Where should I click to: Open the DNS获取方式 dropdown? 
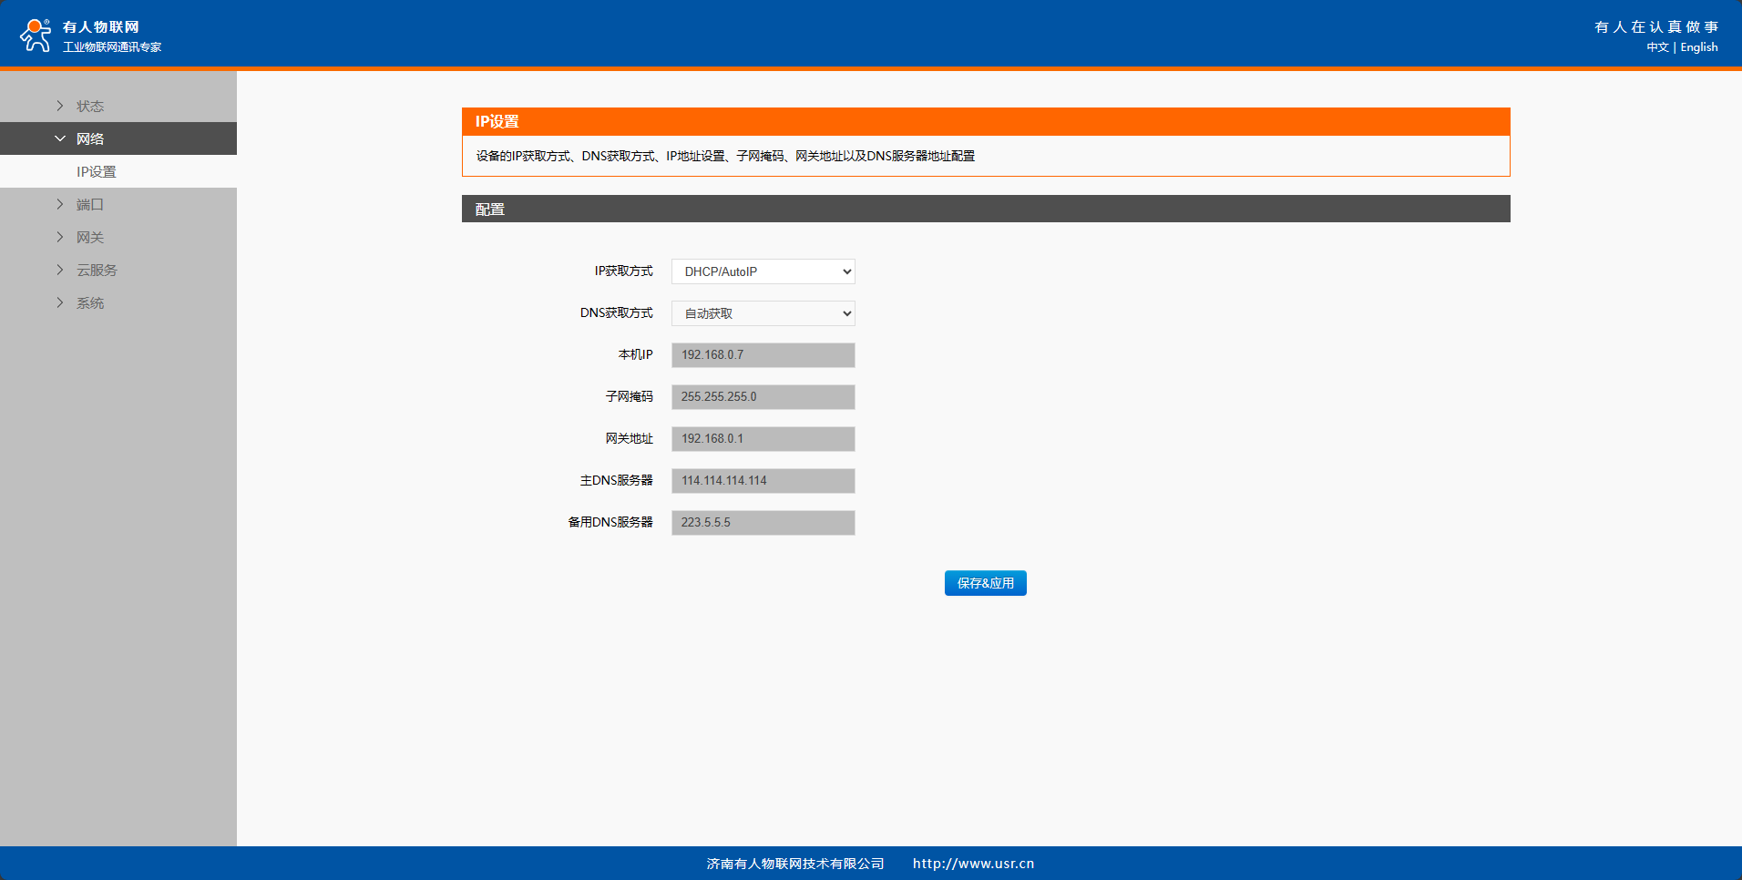click(x=763, y=313)
